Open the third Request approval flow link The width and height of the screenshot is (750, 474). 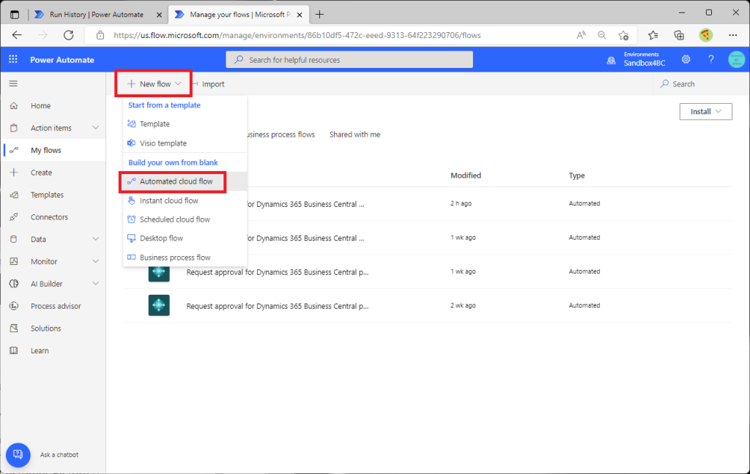click(x=278, y=272)
